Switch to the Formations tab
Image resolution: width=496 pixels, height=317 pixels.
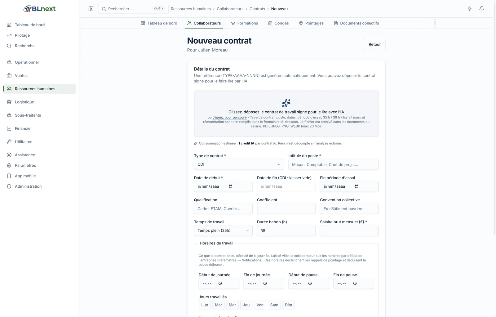click(x=244, y=23)
